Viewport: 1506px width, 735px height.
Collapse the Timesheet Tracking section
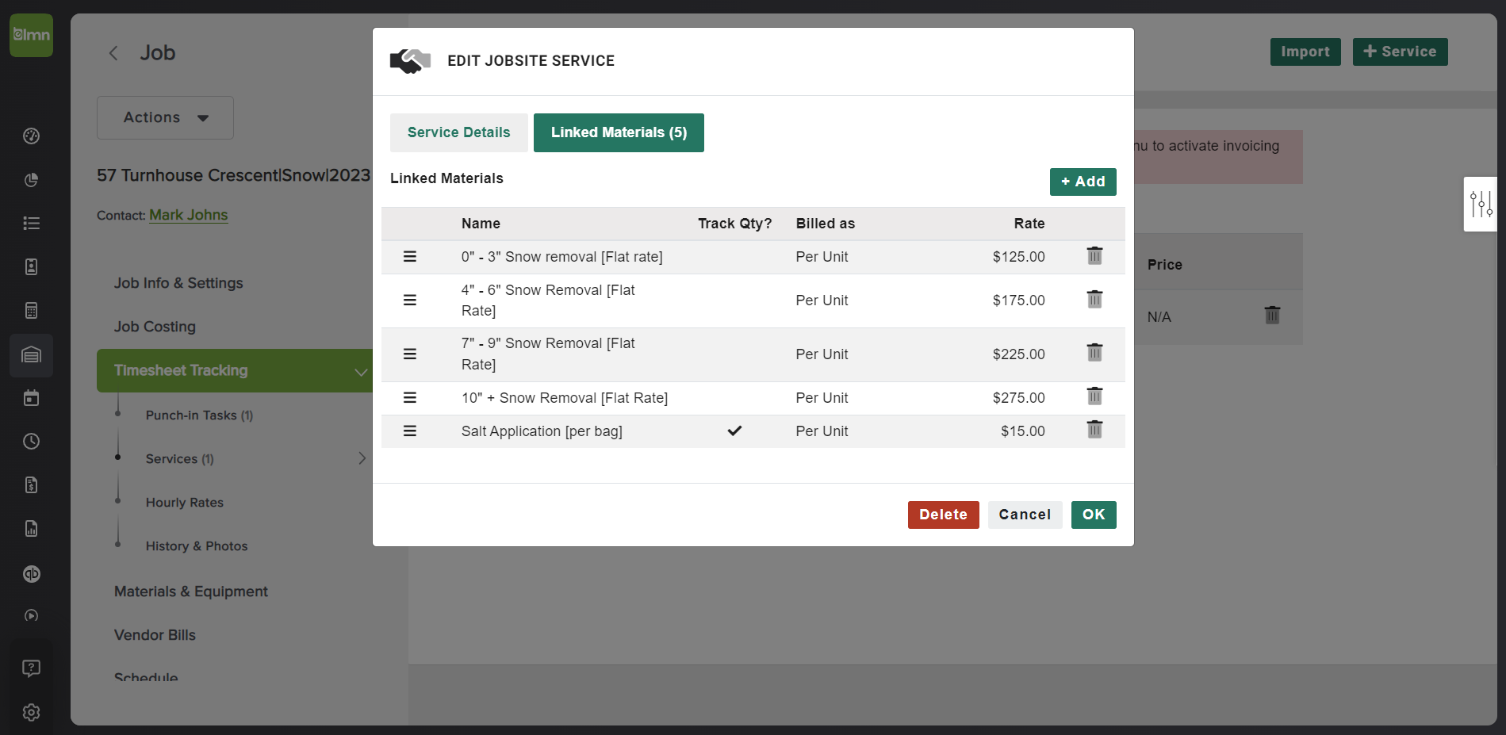point(361,371)
